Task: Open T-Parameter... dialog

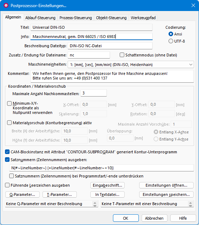Action: coord(59,194)
